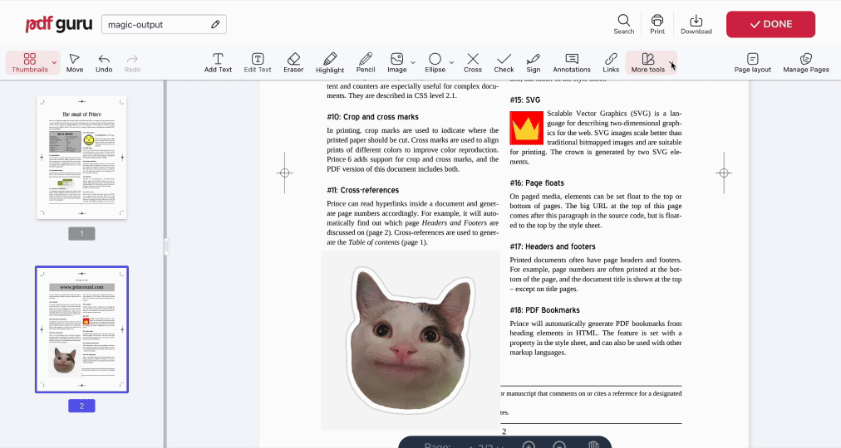Select page 1 thumbnail
The image size is (841, 448).
81,158
